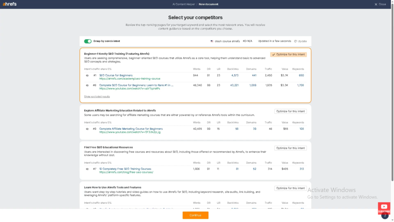The width and height of the screenshot is (394, 222).
Task: Exclude the #7 Free SEO Training Courses result
Action: click(x=87, y=169)
